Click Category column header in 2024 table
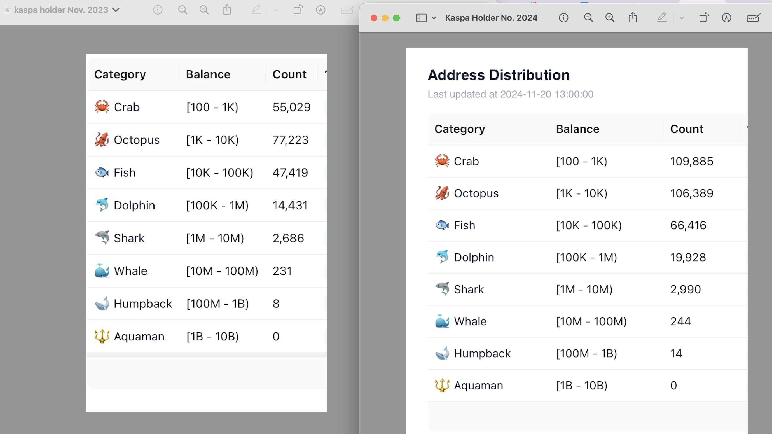This screenshot has width=772, height=434. [x=459, y=129]
